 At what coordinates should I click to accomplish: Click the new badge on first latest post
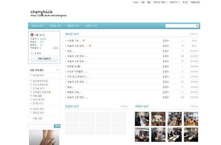[x=84, y=41]
